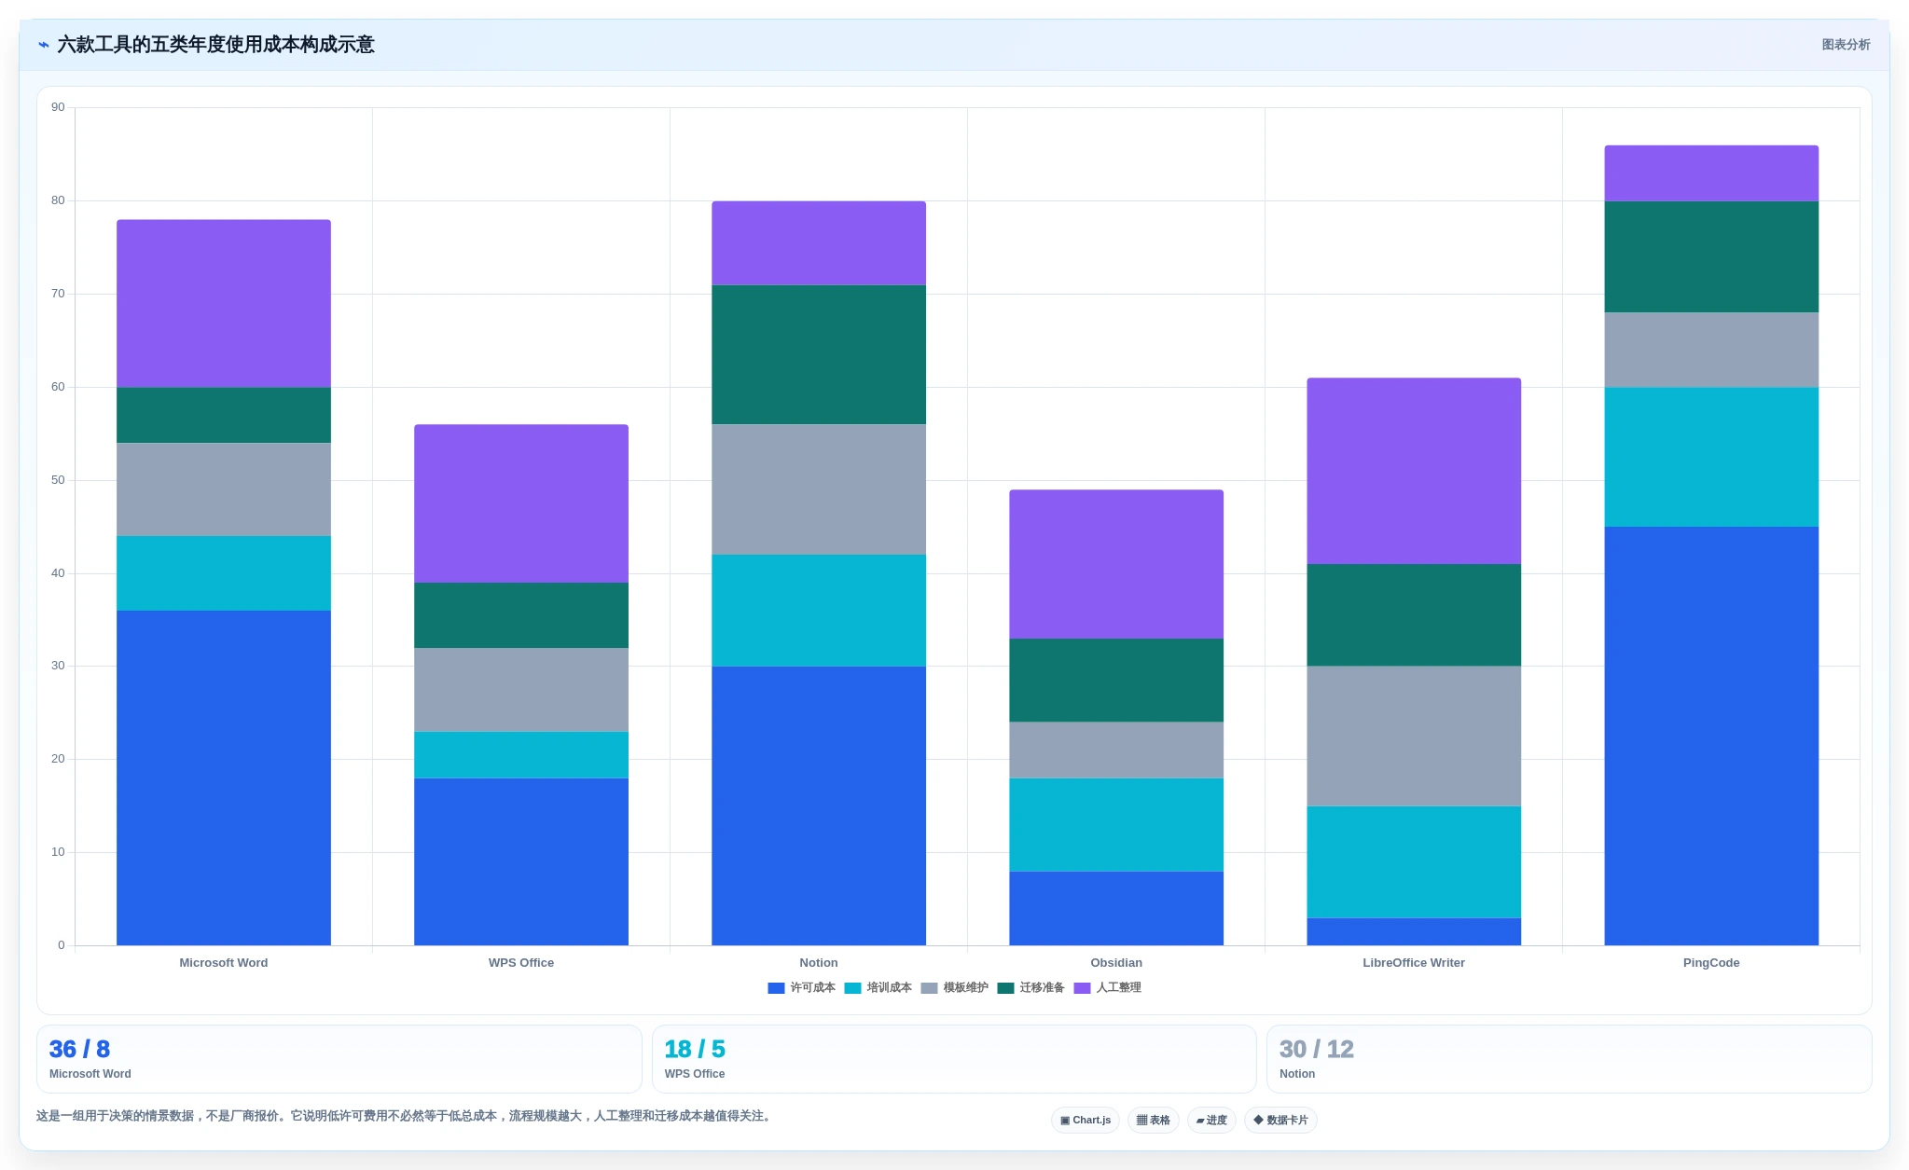The image size is (1909, 1170).
Task: Select the 18 / 5 WPS Office card
Action: tap(954, 1059)
